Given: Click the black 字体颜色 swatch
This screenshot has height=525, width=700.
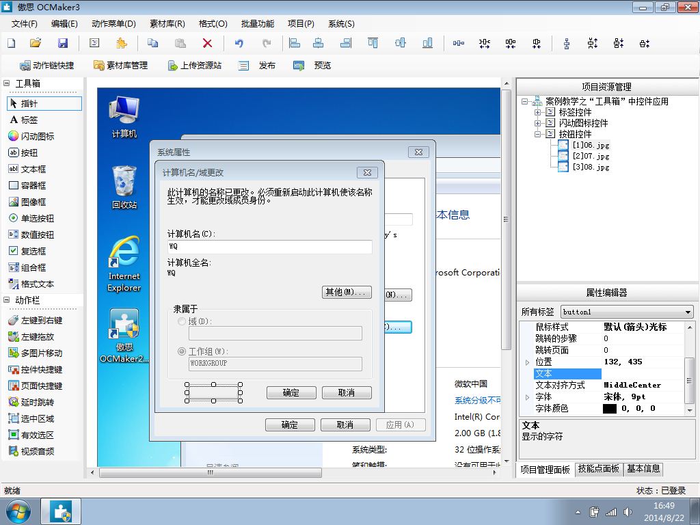Looking at the screenshot, I should coord(609,409).
